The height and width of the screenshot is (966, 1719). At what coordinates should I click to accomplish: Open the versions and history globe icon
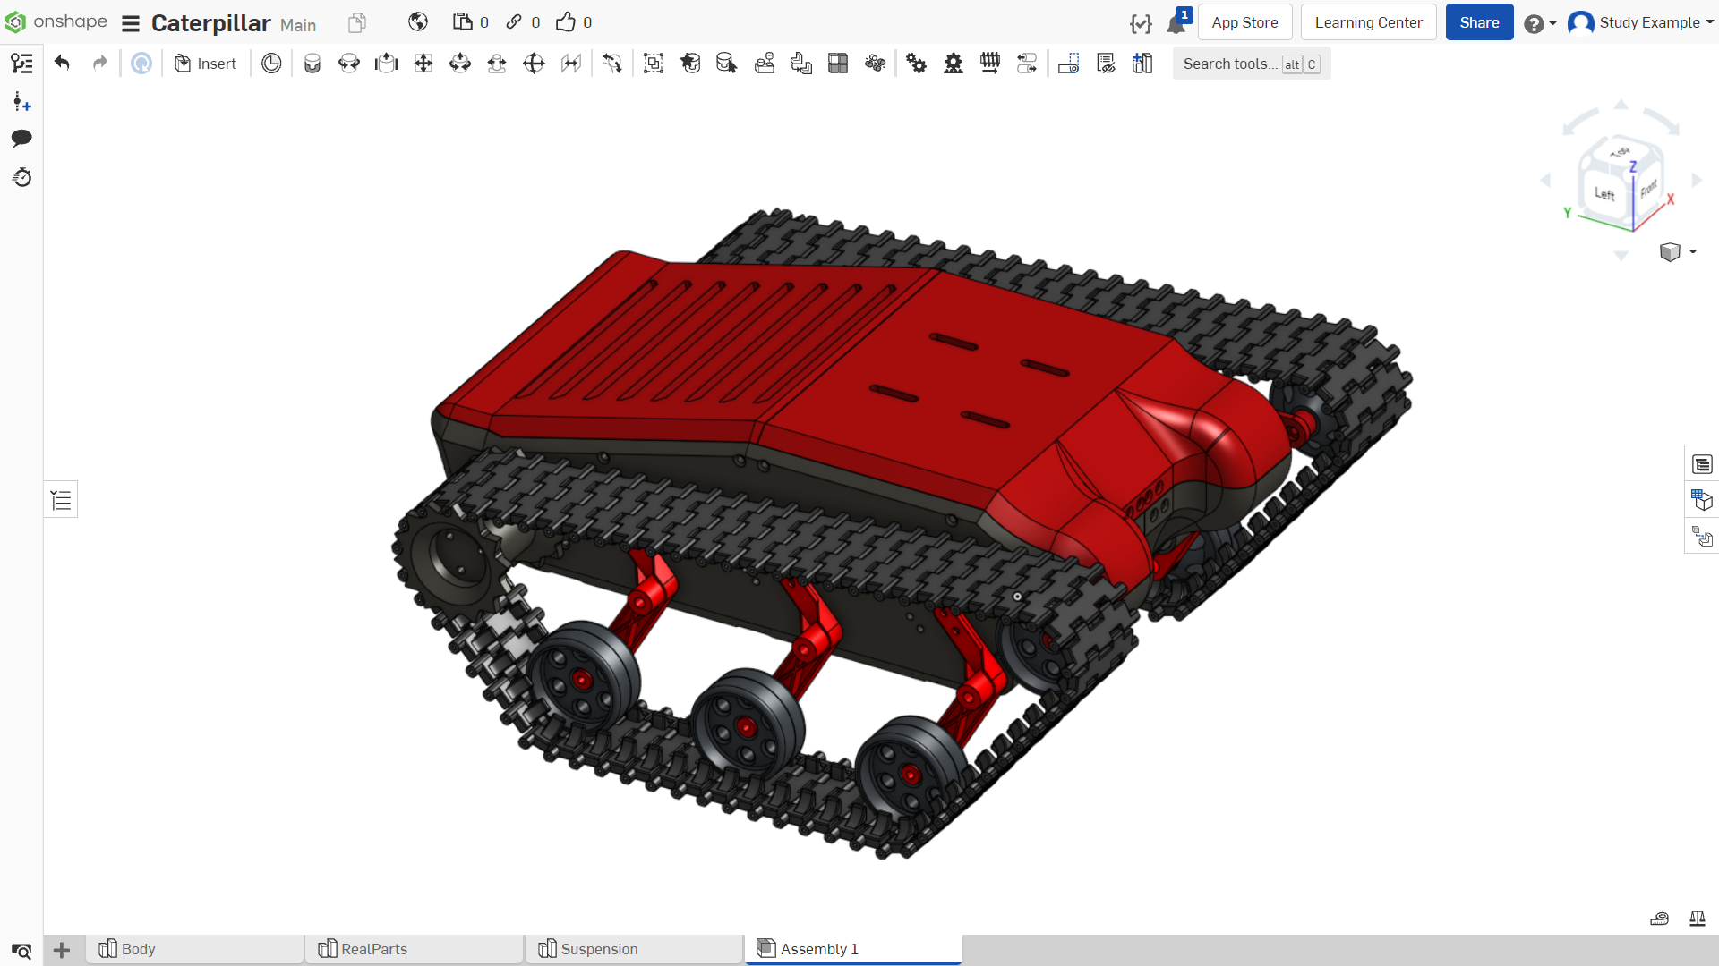418,22
